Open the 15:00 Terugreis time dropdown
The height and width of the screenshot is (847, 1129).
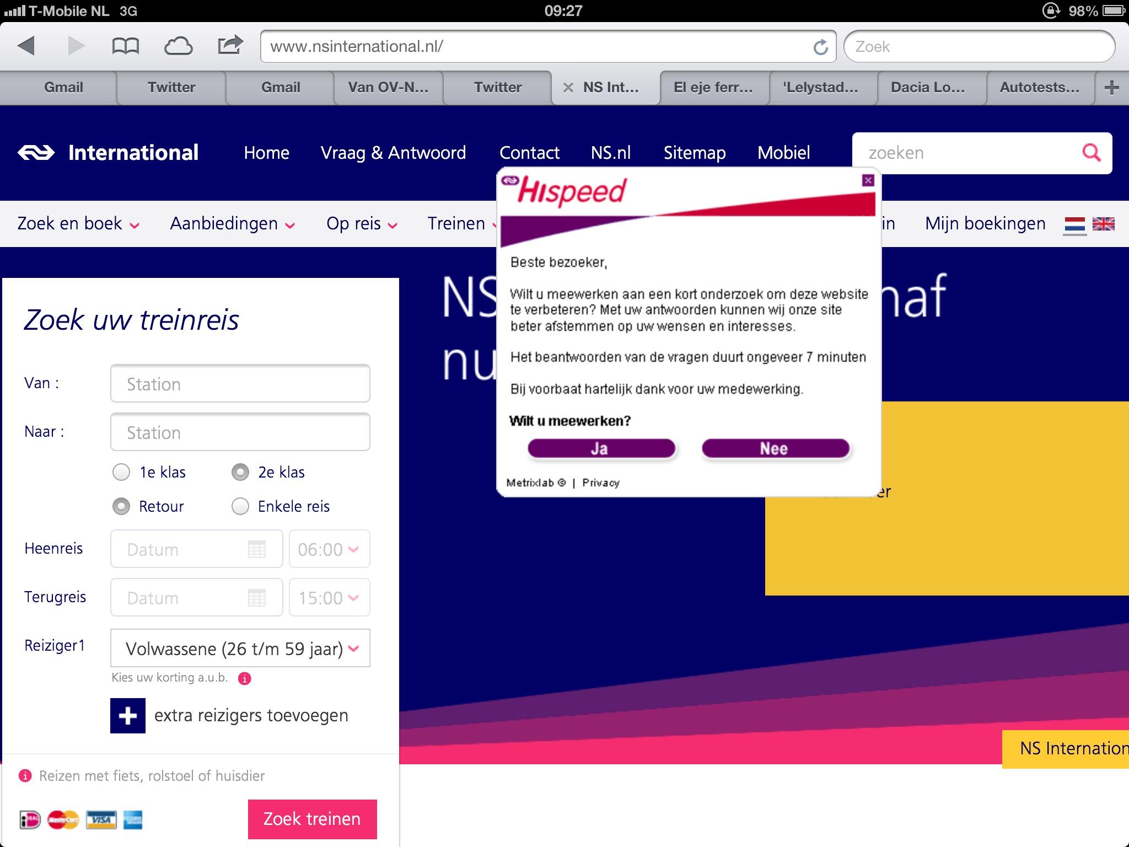pos(330,598)
